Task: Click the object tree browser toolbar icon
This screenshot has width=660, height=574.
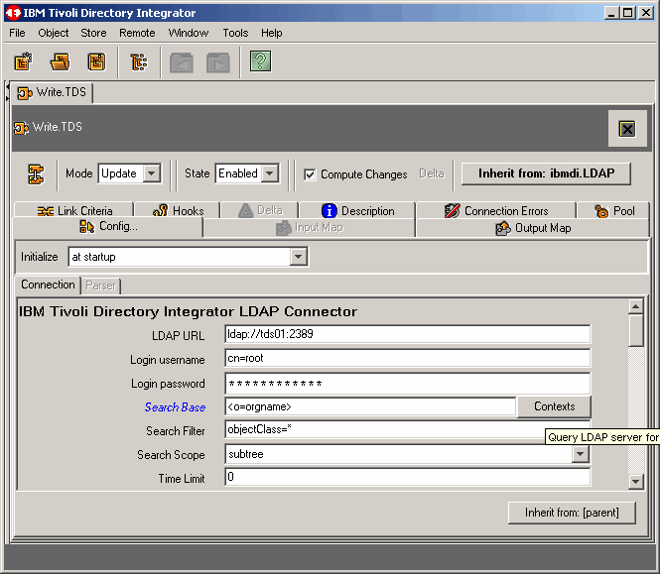Action: 139,62
